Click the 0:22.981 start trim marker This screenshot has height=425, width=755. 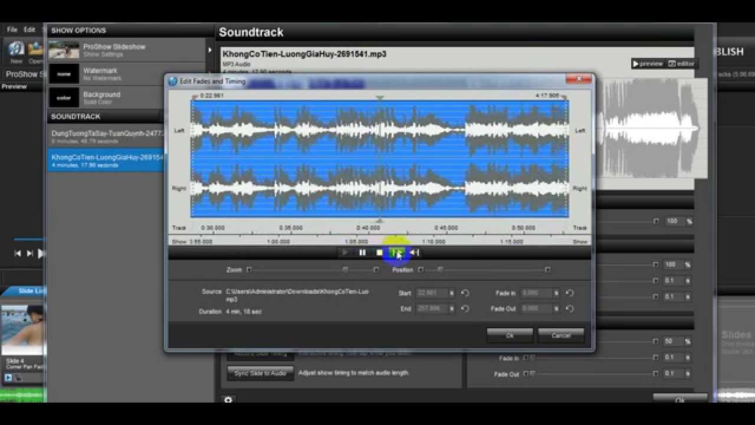tap(196, 97)
